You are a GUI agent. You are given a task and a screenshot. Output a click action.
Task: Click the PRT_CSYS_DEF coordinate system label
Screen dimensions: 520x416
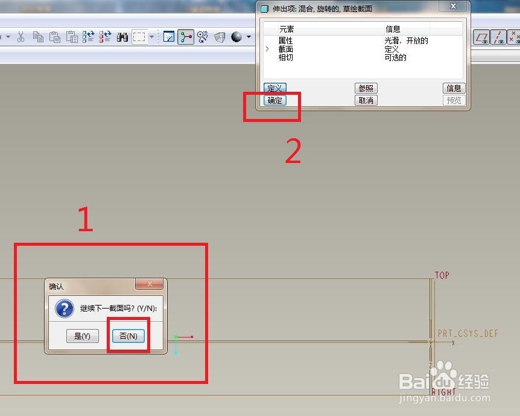[x=468, y=333]
